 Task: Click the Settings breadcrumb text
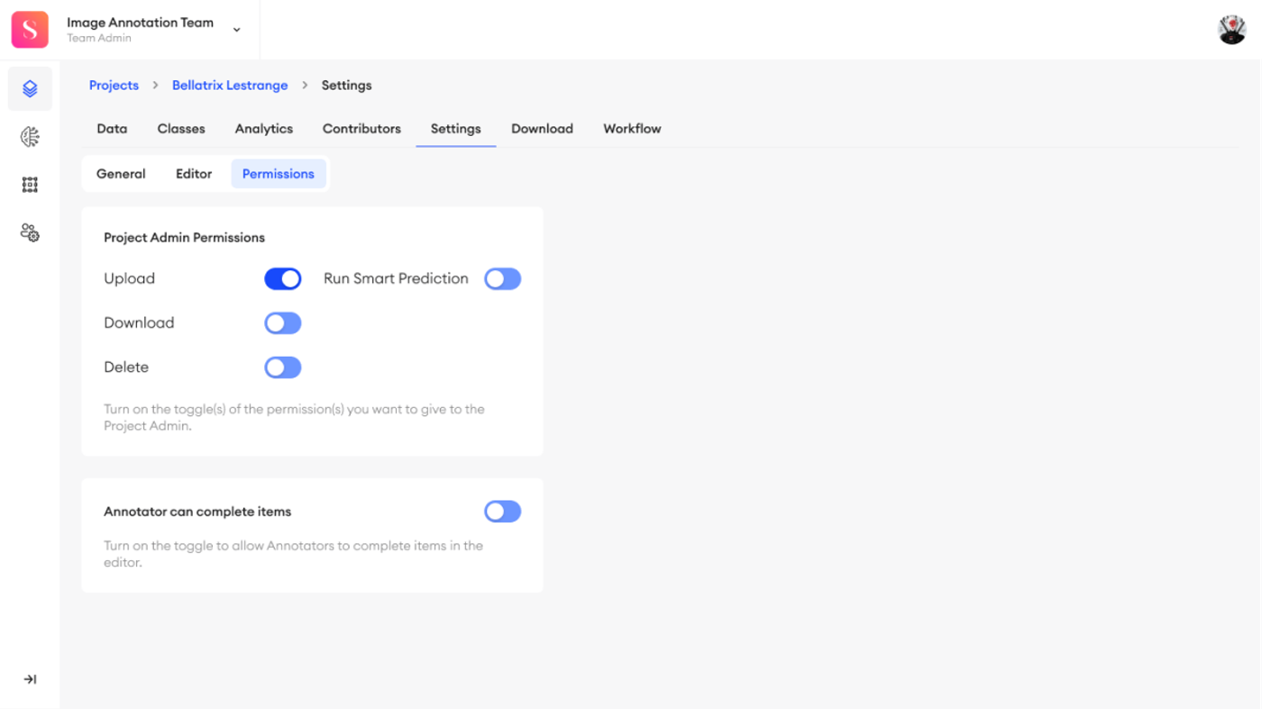point(347,86)
